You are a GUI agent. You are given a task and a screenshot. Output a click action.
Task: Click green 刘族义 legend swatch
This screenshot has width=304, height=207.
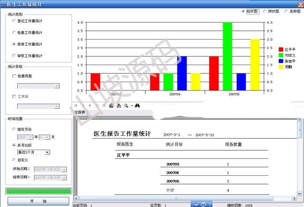(x=281, y=55)
